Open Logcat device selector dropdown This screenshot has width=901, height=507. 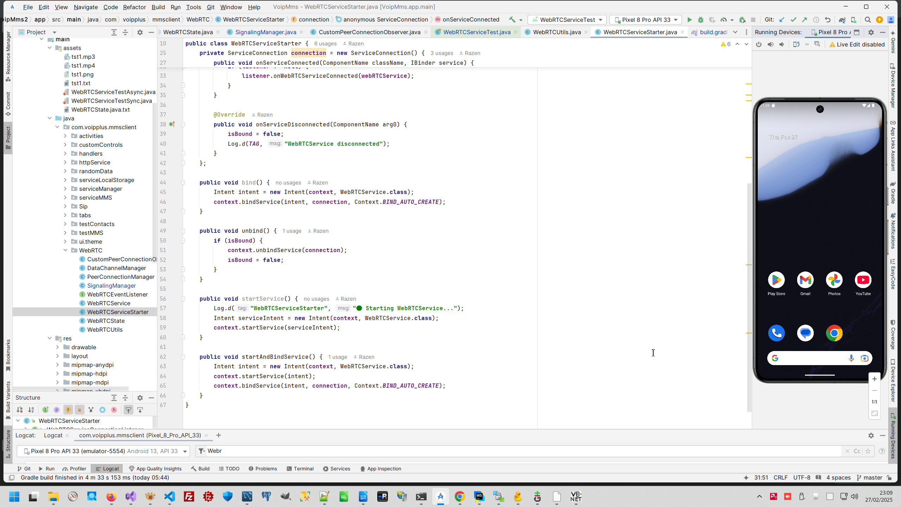click(x=103, y=451)
